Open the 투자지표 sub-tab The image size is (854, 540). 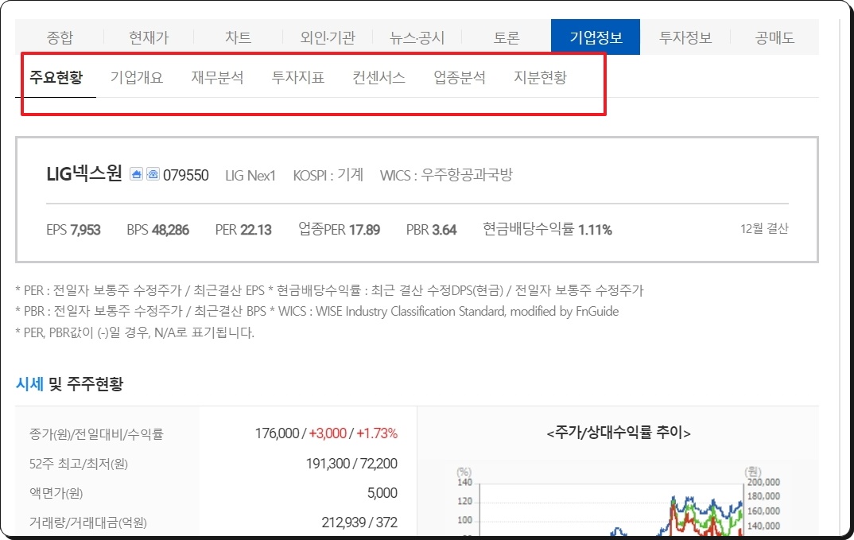pos(298,77)
